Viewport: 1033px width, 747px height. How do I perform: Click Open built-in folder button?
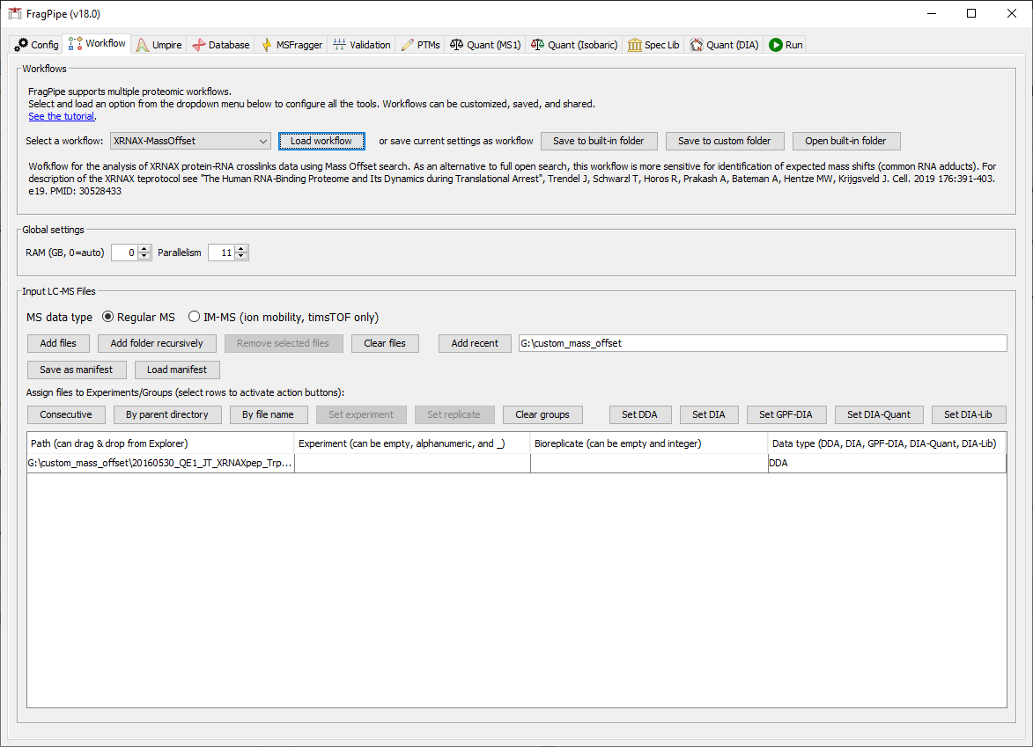point(846,141)
